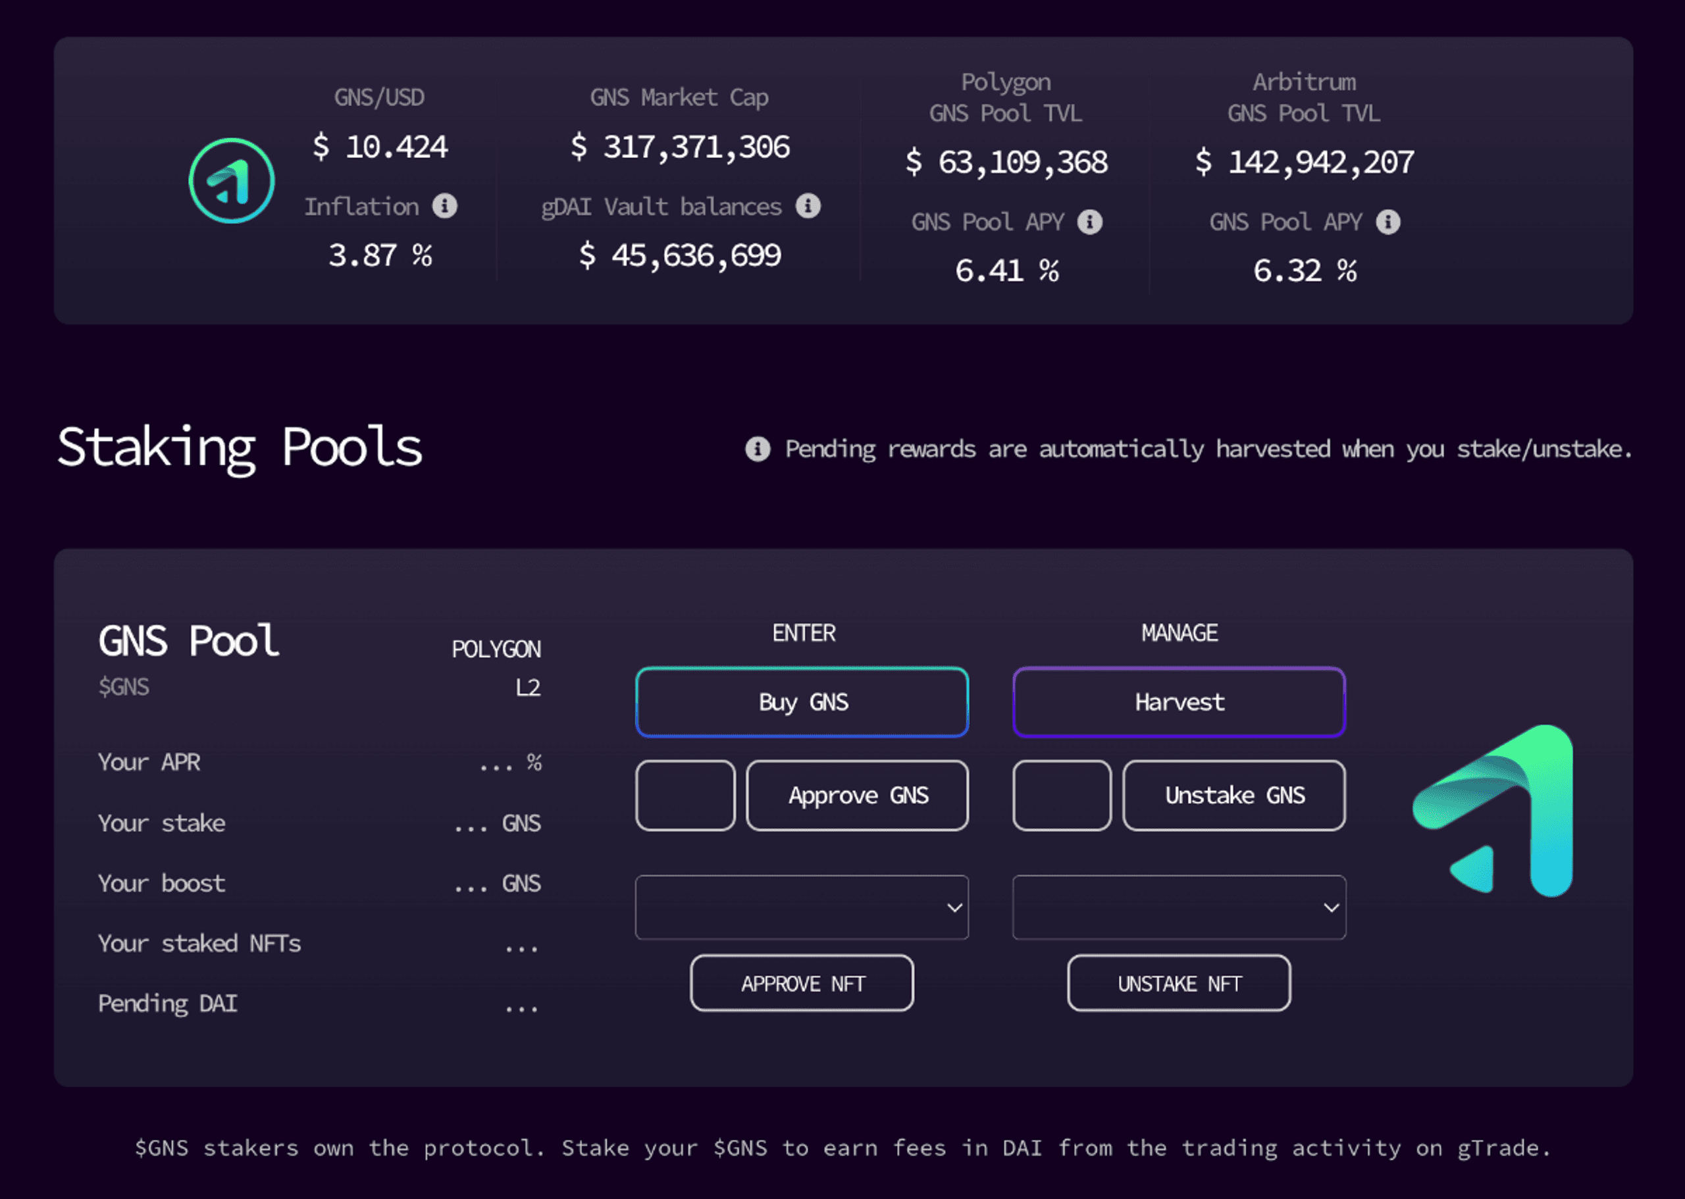This screenshot has width=1685, height=1199.
Task: Open the Inflation info icon
Action: pos(444,206)
